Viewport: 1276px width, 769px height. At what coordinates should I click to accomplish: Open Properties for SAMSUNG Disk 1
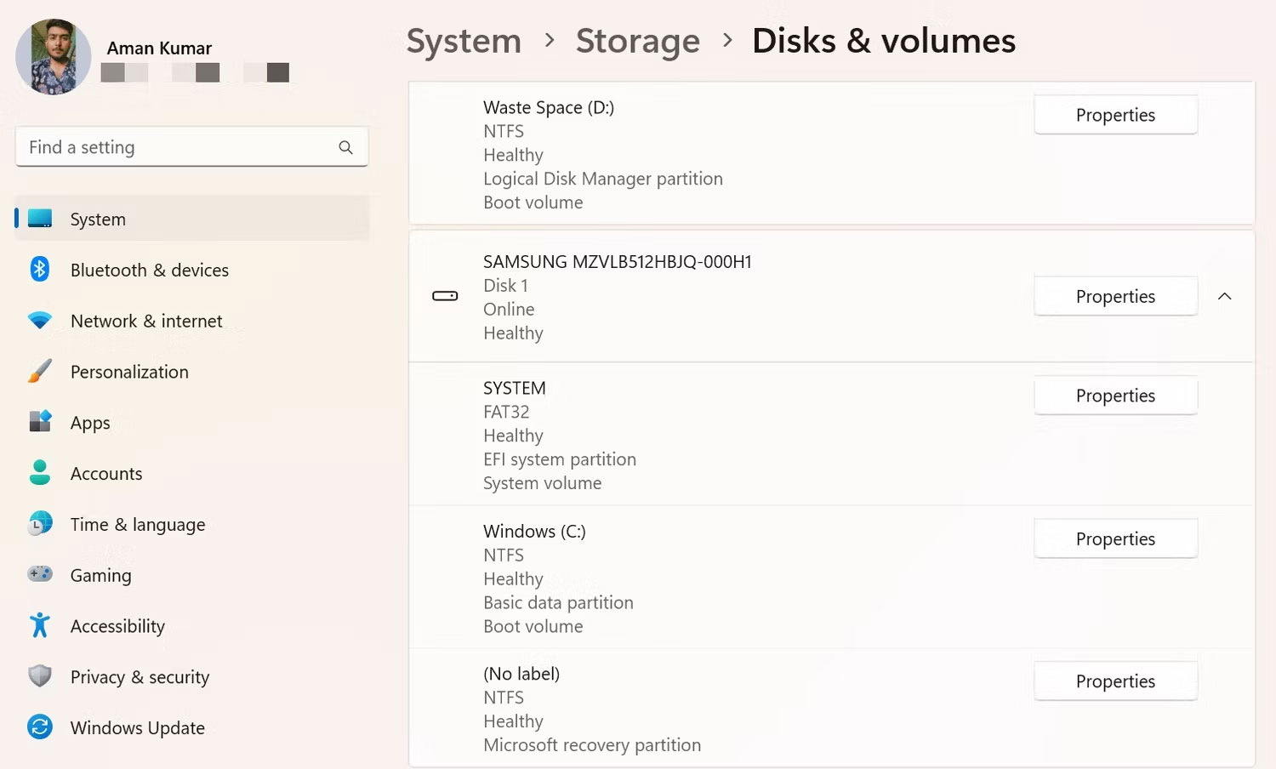click(x=1115, y=296)
